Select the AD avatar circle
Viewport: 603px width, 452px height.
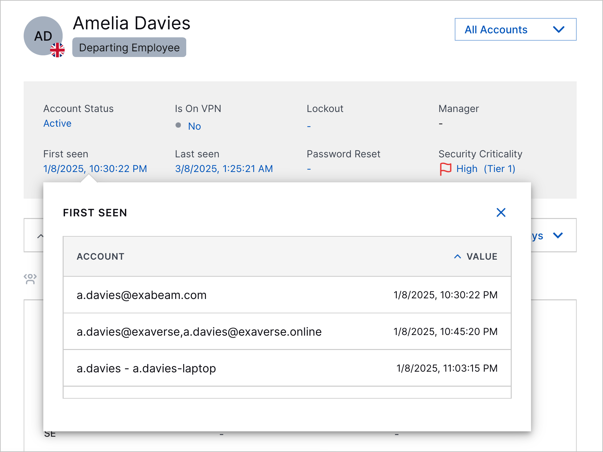click(x=43, y=35)
